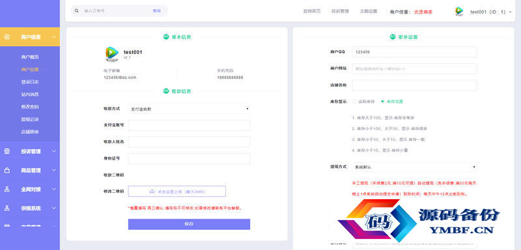Screen dimensions: 521x250
Task: Click the 商户QQ input field
Action: [x=414, y=52]
